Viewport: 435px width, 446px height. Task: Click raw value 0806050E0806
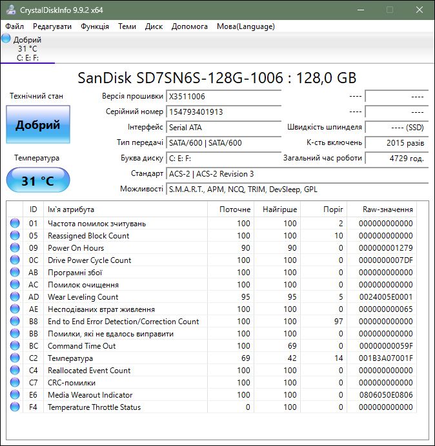386,395
